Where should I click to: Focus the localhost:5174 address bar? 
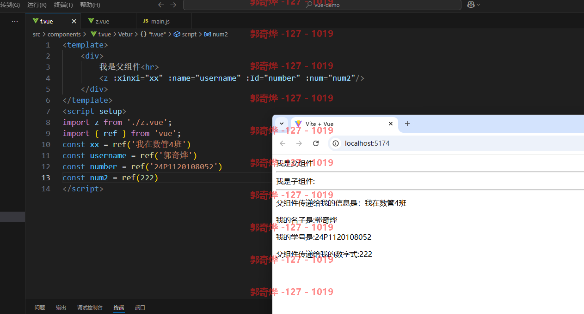tap(455, 143)
